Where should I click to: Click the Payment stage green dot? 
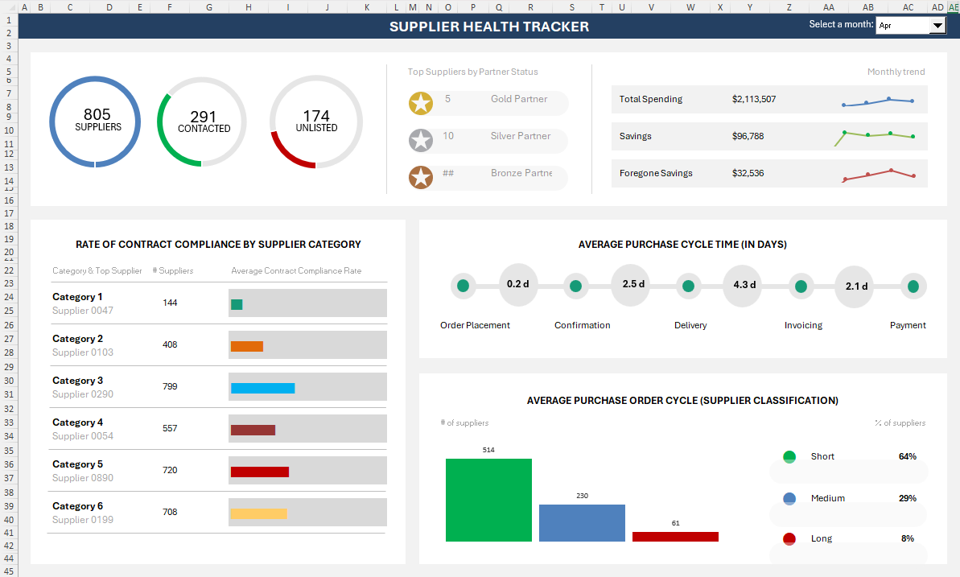913,286
